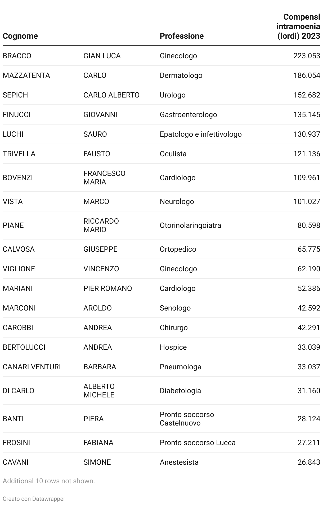Viewport: 323px width, 505px height.
Task: Click the TRIVELLA row surname
Action: (19, 154)
